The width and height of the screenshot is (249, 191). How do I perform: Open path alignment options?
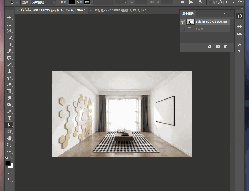(191, 2)
